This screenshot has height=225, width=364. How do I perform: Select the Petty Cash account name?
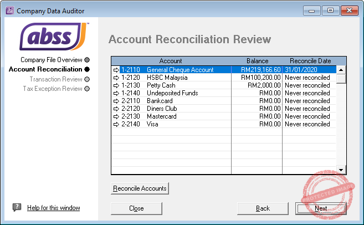(161, 85)
